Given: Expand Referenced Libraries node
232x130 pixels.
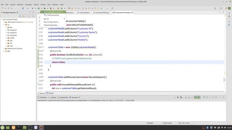Looking at the screenshot, I should [x=4, y=48].
